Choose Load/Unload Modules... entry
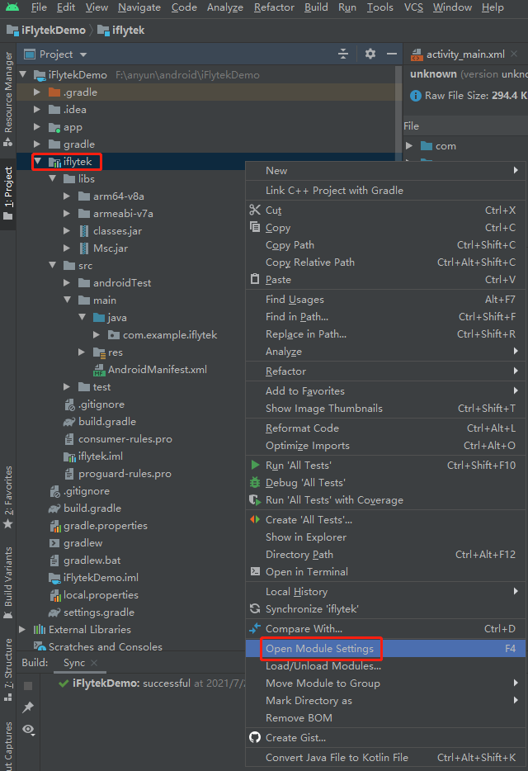Image resolution: width=528 pixels, height=771 pixels. coord(386,666)
